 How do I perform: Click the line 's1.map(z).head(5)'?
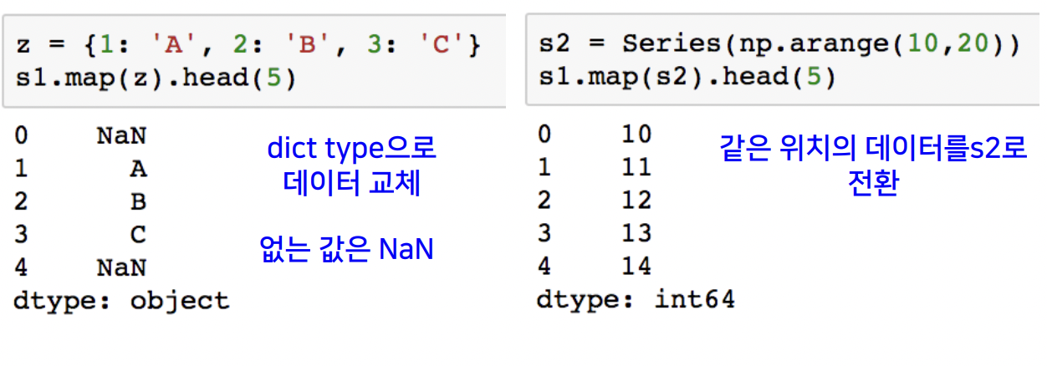(x=156, y=79)
